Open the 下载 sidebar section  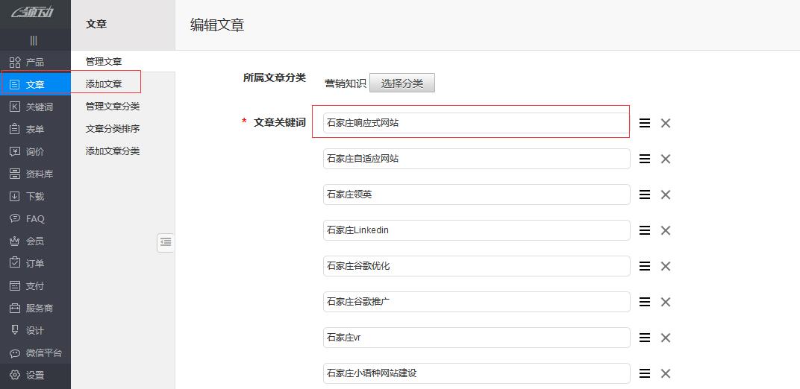click(x=35, y=197)
